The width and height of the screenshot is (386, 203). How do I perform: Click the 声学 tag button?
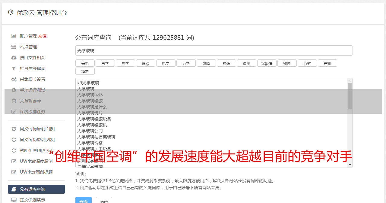tap(105, 63)
